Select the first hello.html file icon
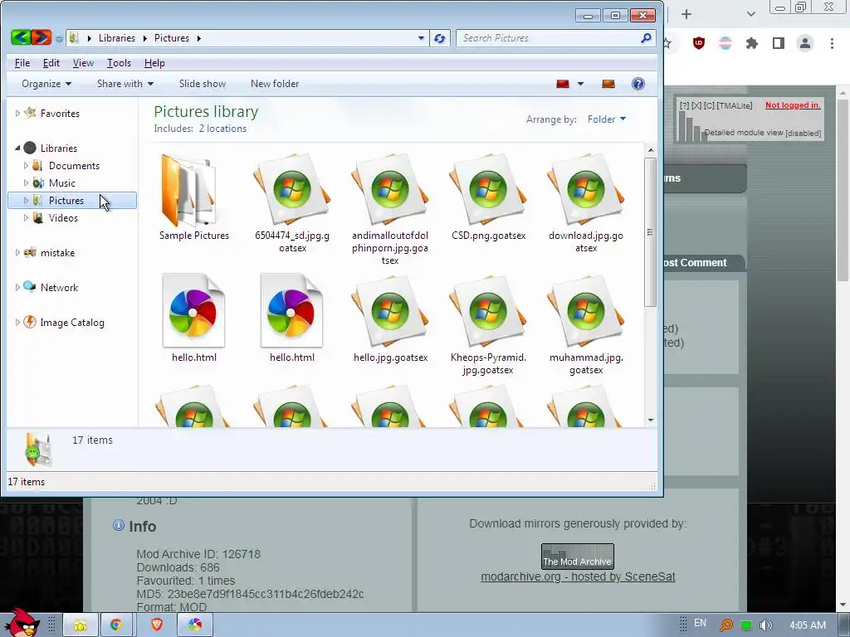This screenshot has width=850, height=637. (193, 311)
